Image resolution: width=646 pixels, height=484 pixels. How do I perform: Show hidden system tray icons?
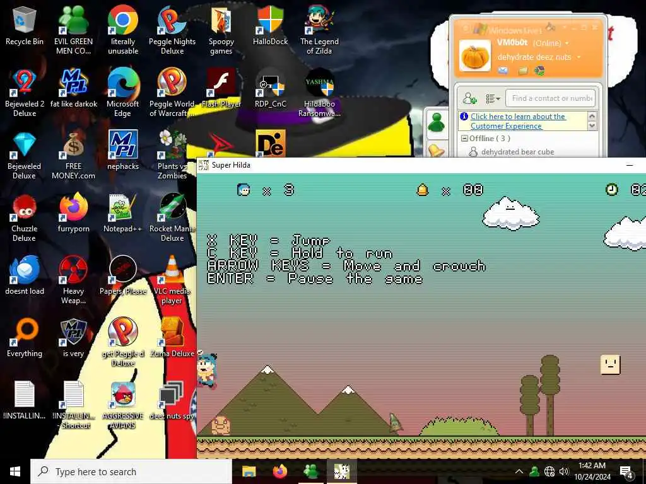coord(519,471)
